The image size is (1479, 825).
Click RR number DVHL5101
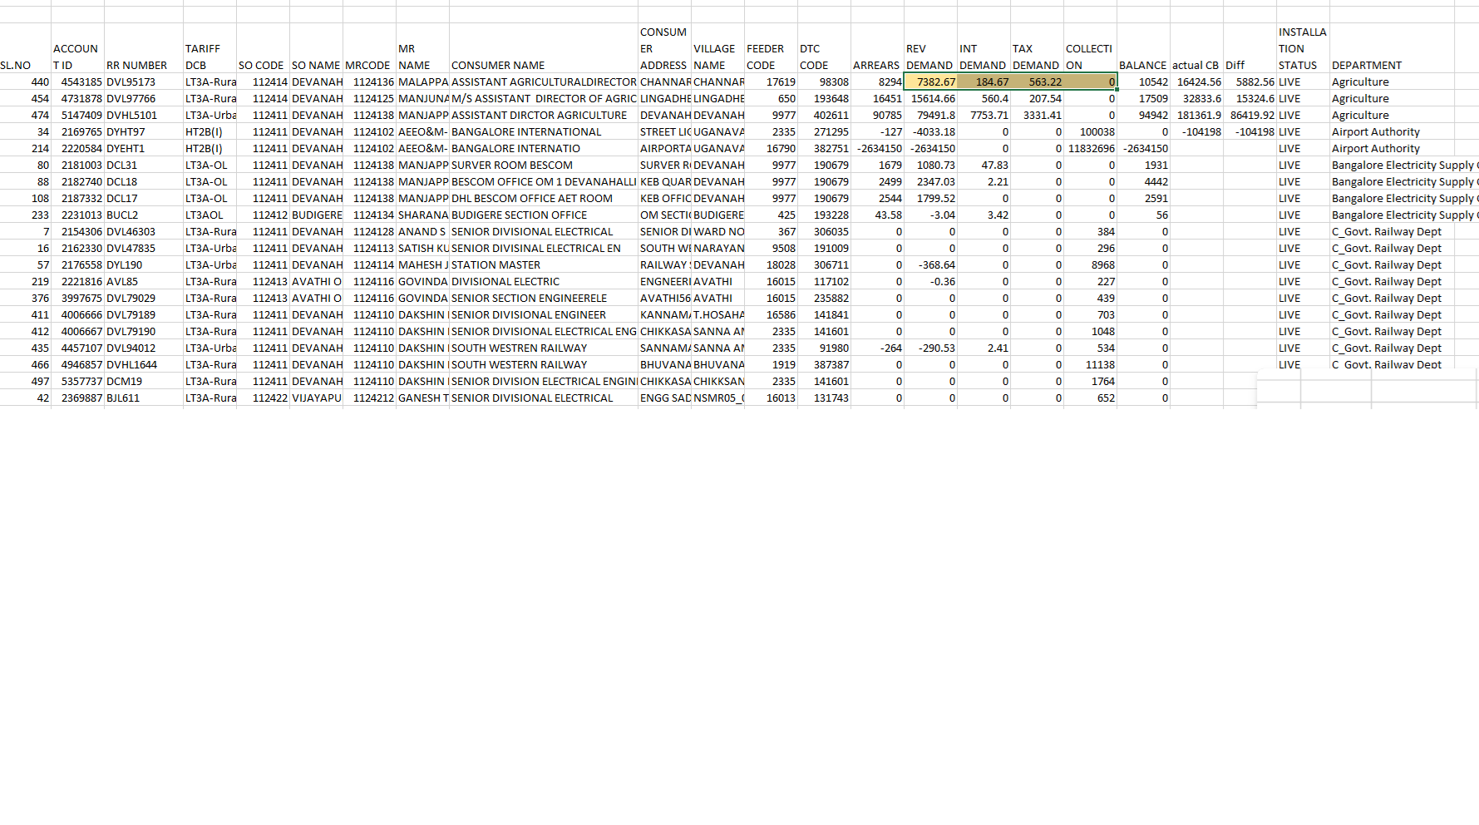coord(144,115)
